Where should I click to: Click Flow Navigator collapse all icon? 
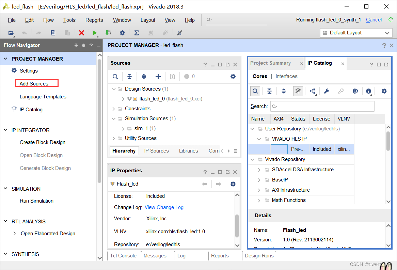(x=76, y=46)
